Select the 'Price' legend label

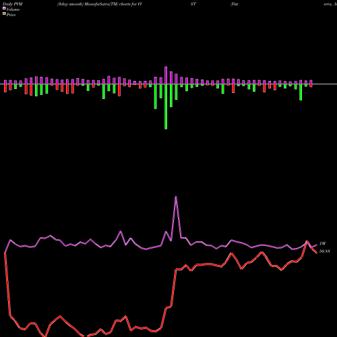tap(11, 15)
